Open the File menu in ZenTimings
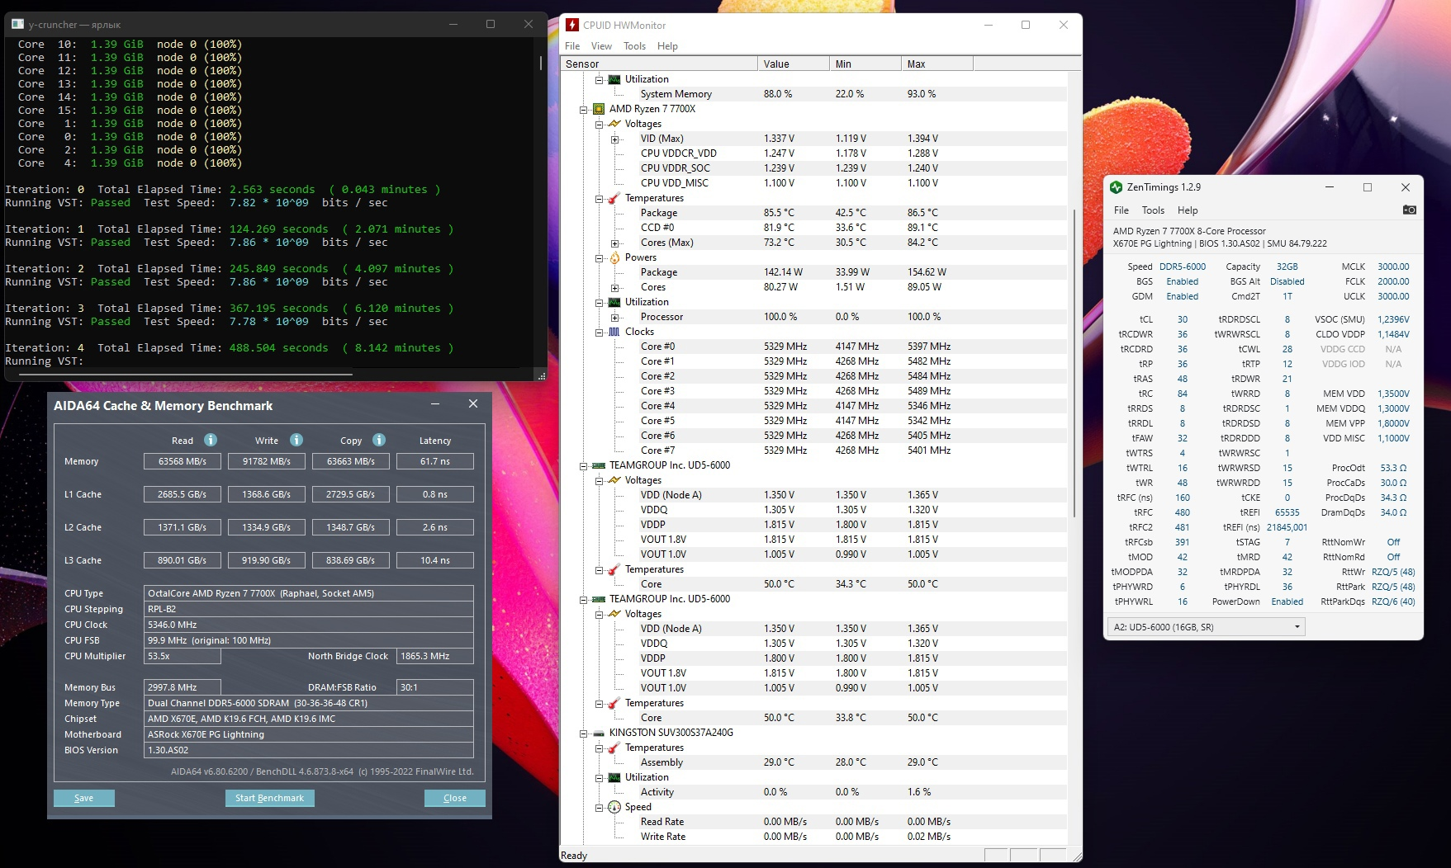The image size is (1451, 868). coord(1121,210)
